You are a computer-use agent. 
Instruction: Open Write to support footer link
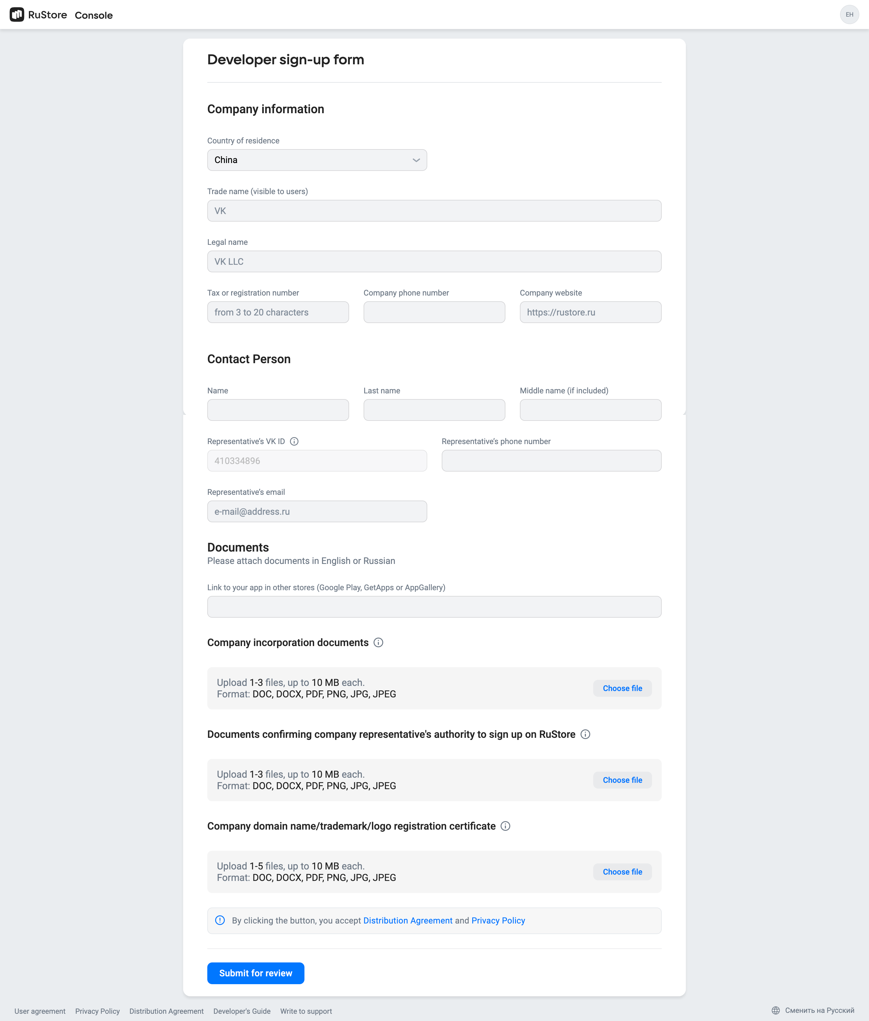click(x=306, y=1011)
